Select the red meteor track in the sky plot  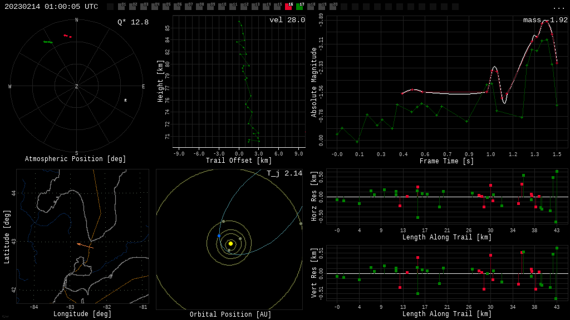click(x=67, y=36)
